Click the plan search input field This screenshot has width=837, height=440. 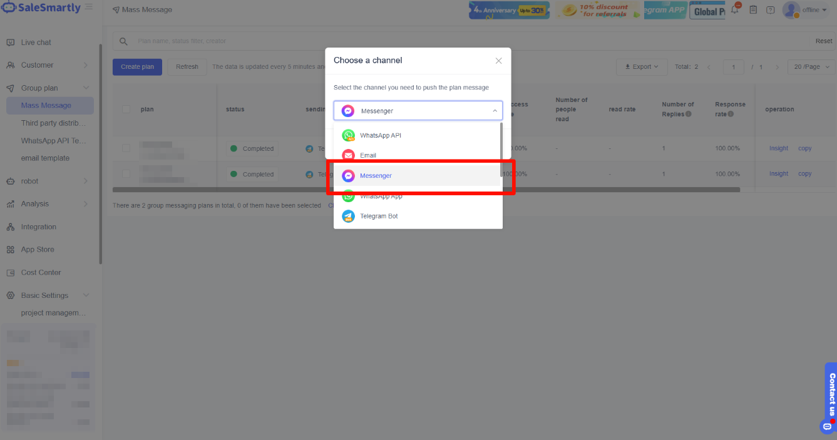tap(470, 41)
